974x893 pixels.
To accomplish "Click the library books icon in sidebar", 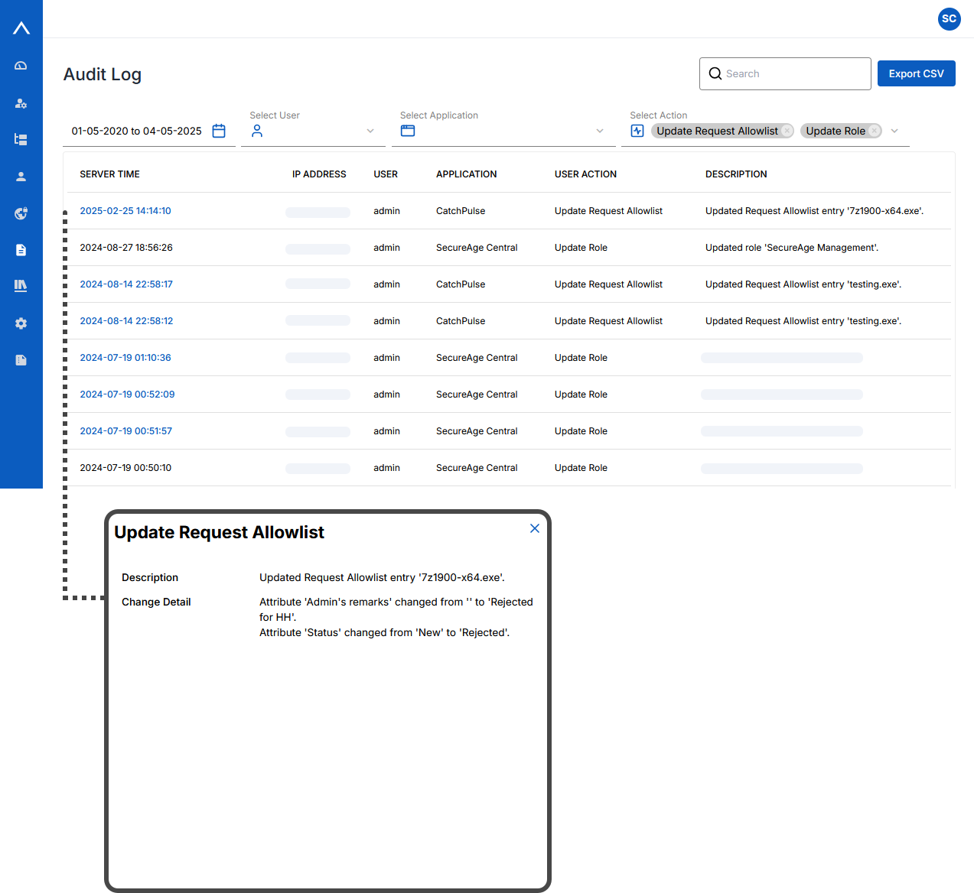I will (x=21, y=285).
